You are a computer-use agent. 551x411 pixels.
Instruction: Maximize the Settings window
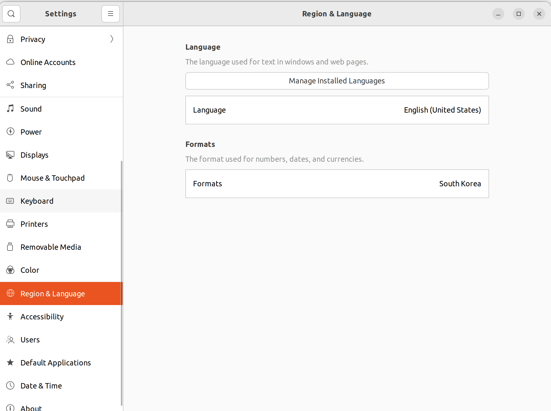(518, 14)
